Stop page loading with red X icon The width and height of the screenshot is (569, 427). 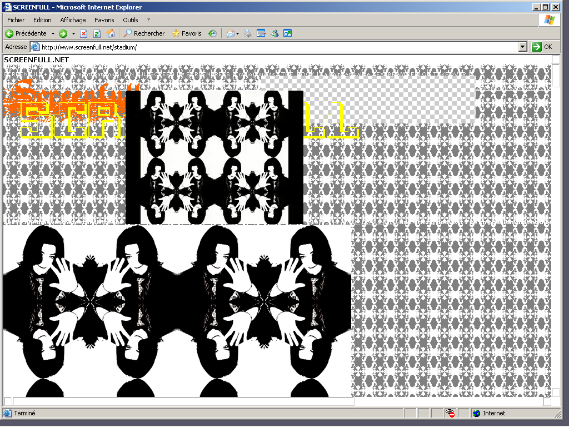click(84, 33)
